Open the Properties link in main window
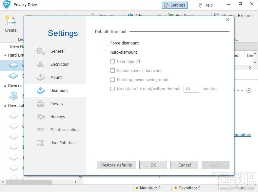 pyautogui.click(x=242, y=135)
